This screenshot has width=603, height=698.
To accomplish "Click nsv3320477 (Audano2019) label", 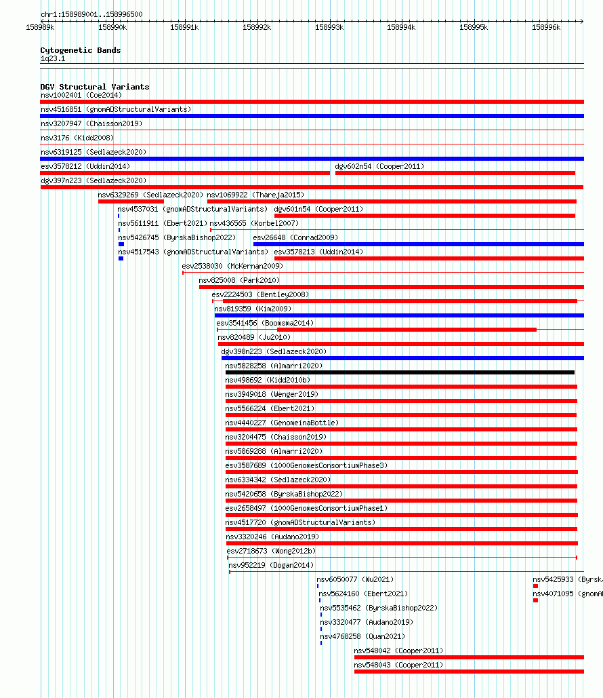I will point(367,622).
